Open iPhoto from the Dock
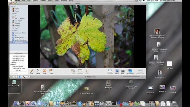The image size is (190, 107). (62, 103)
